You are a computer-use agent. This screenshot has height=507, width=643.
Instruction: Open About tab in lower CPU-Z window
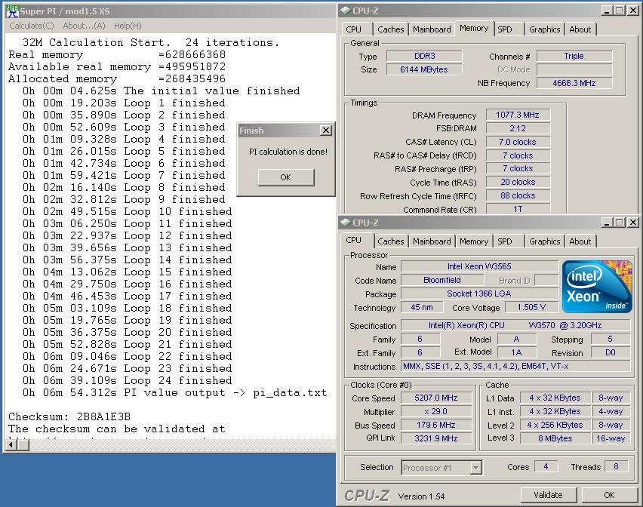click(580, 241)
